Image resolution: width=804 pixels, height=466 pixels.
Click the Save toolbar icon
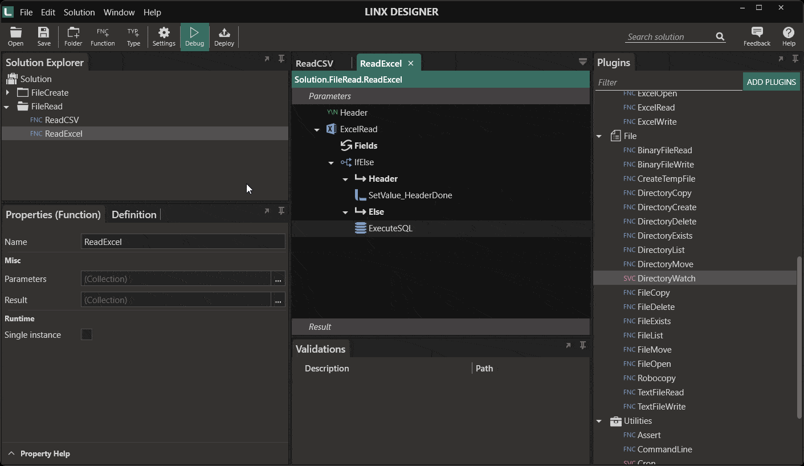coord(44,36)
